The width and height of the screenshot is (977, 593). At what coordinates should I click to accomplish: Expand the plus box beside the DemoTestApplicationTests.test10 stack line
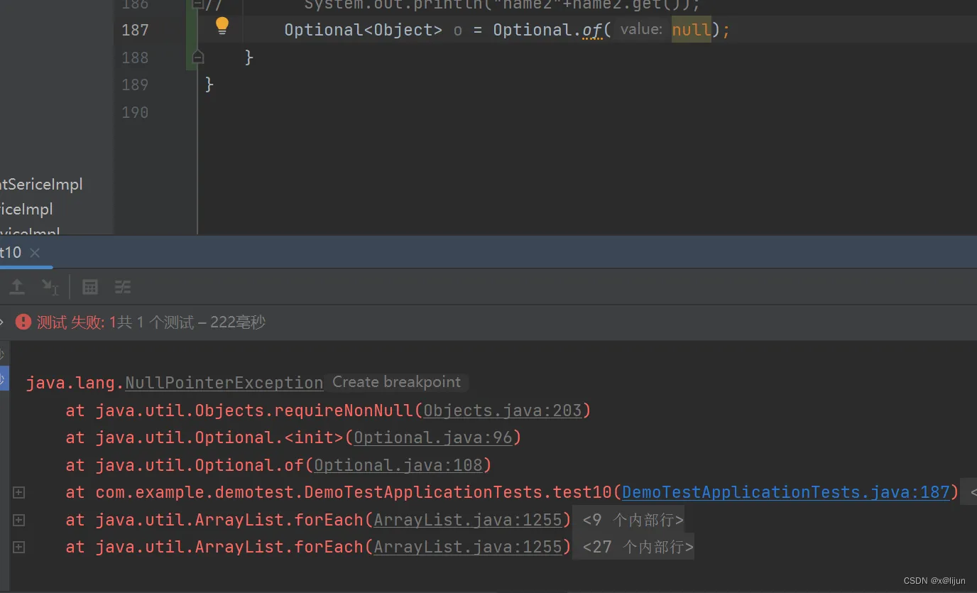pyautogui.click(x=19, y=492)
